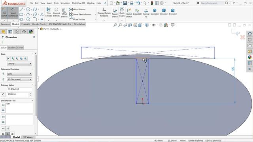Click the New document icon

pyautogui.click(x=111, y=3)
